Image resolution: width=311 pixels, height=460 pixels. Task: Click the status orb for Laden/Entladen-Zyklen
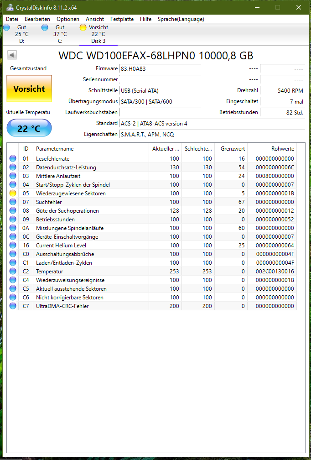(x=13, y=262)
